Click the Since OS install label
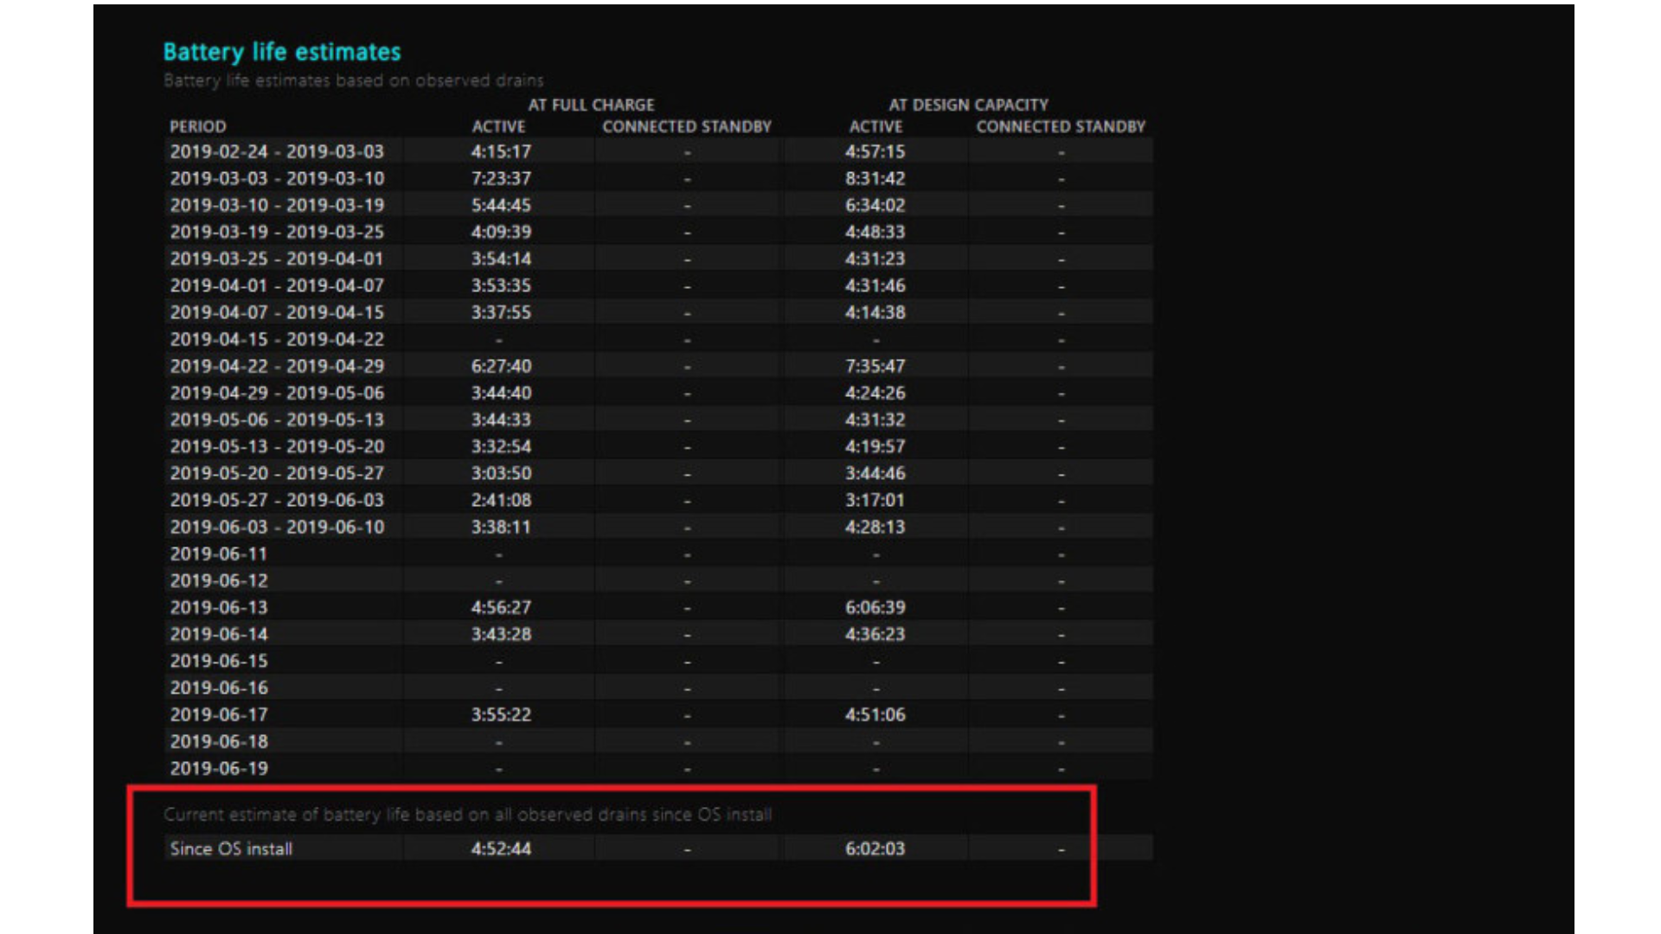The image size is (1661, 934). 231,848
